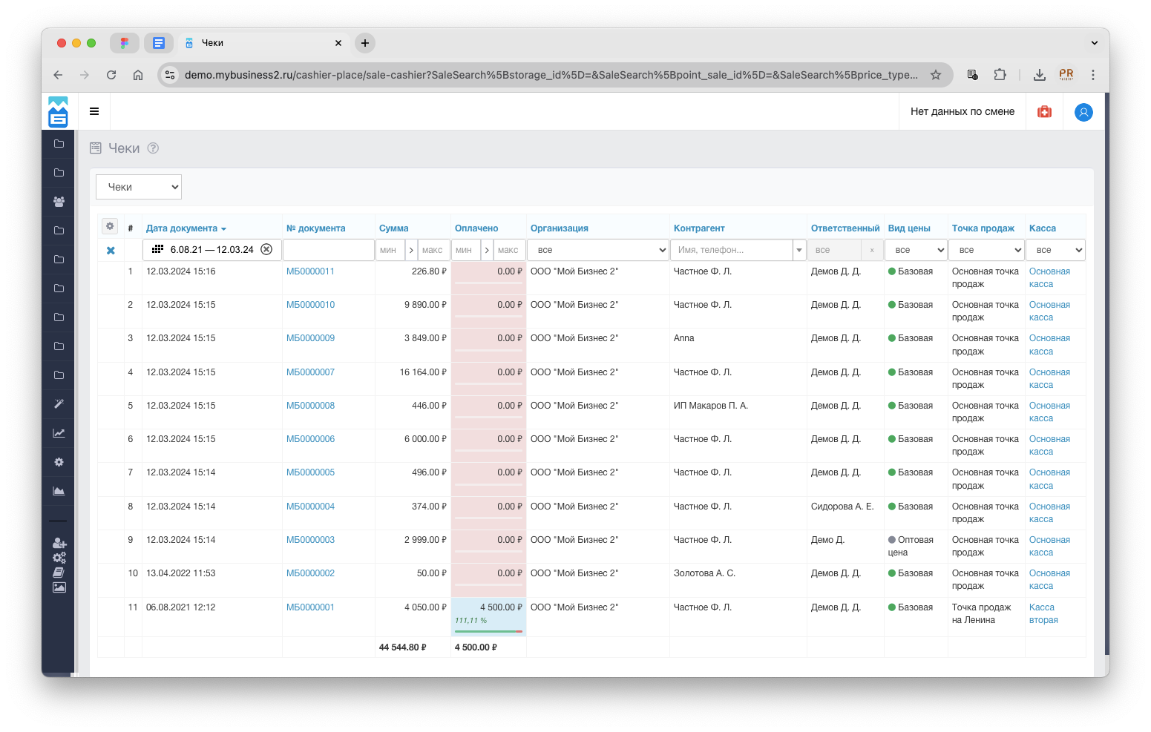Viewport: 1151px width, 732px height.
Task: Expand the browser tab search chevron
Action: (x=1094, y=43)
